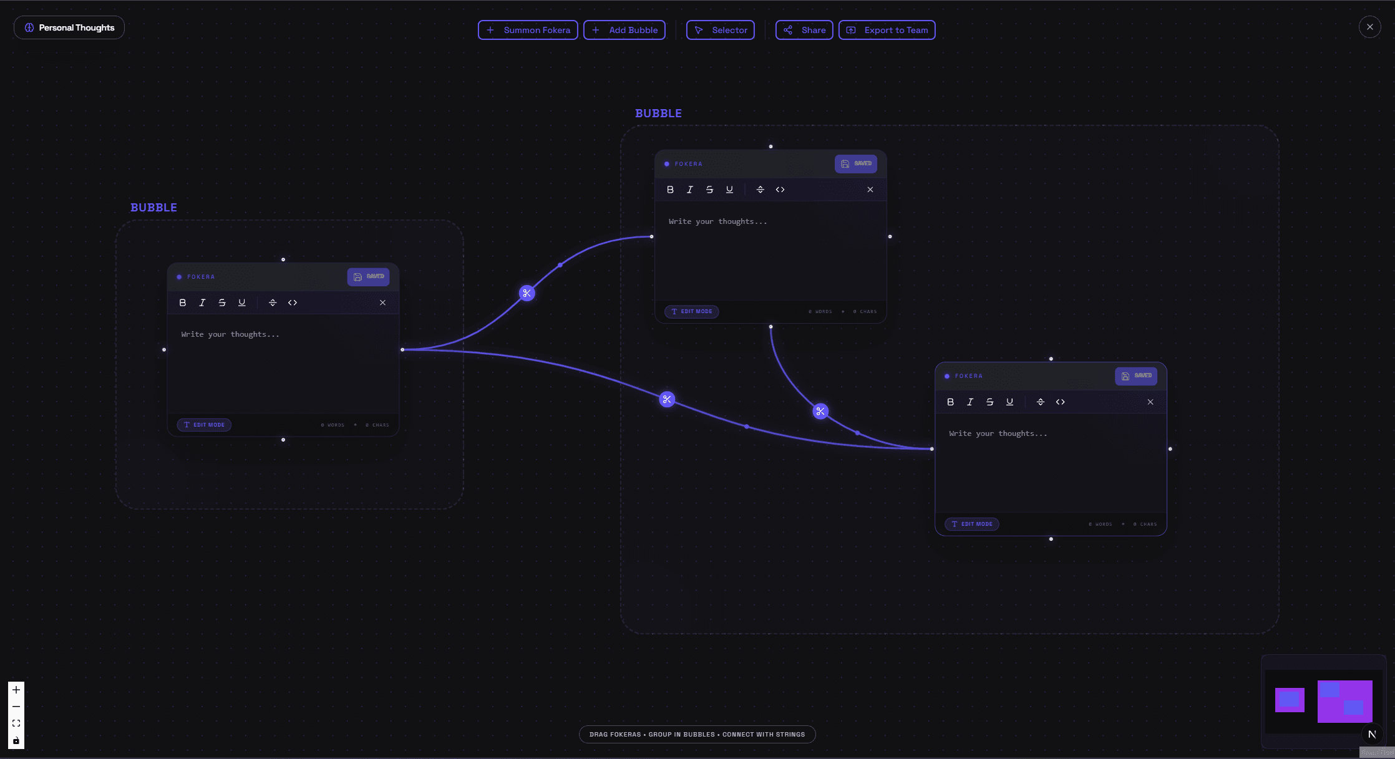The height and width of the screenshot is (759, 1395).
Task: Select the right BUBBLE label
Action: pos(658,114)
